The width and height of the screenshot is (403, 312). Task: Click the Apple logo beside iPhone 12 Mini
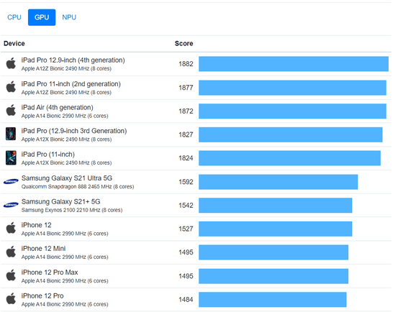coord(11,252)
